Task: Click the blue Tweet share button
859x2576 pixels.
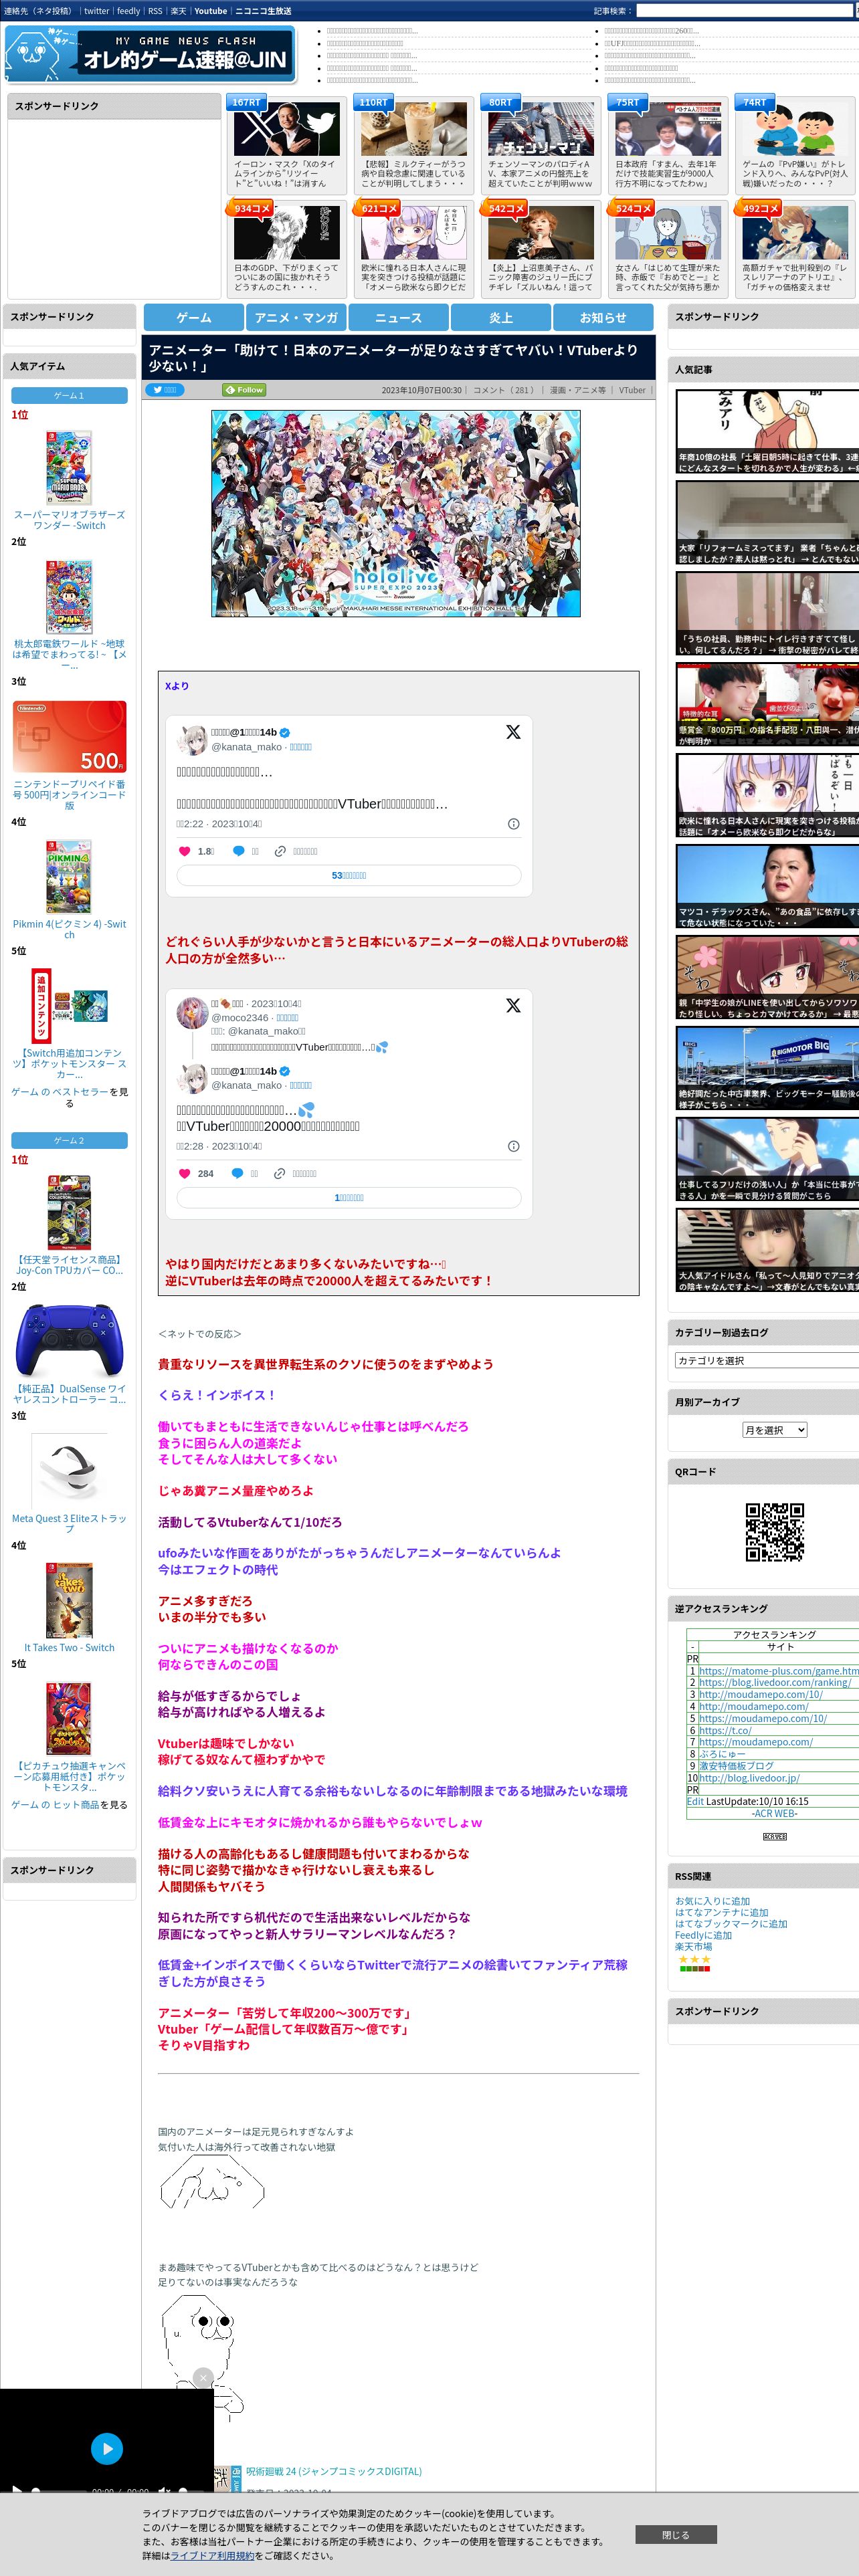Action: [x=165, y=390]
